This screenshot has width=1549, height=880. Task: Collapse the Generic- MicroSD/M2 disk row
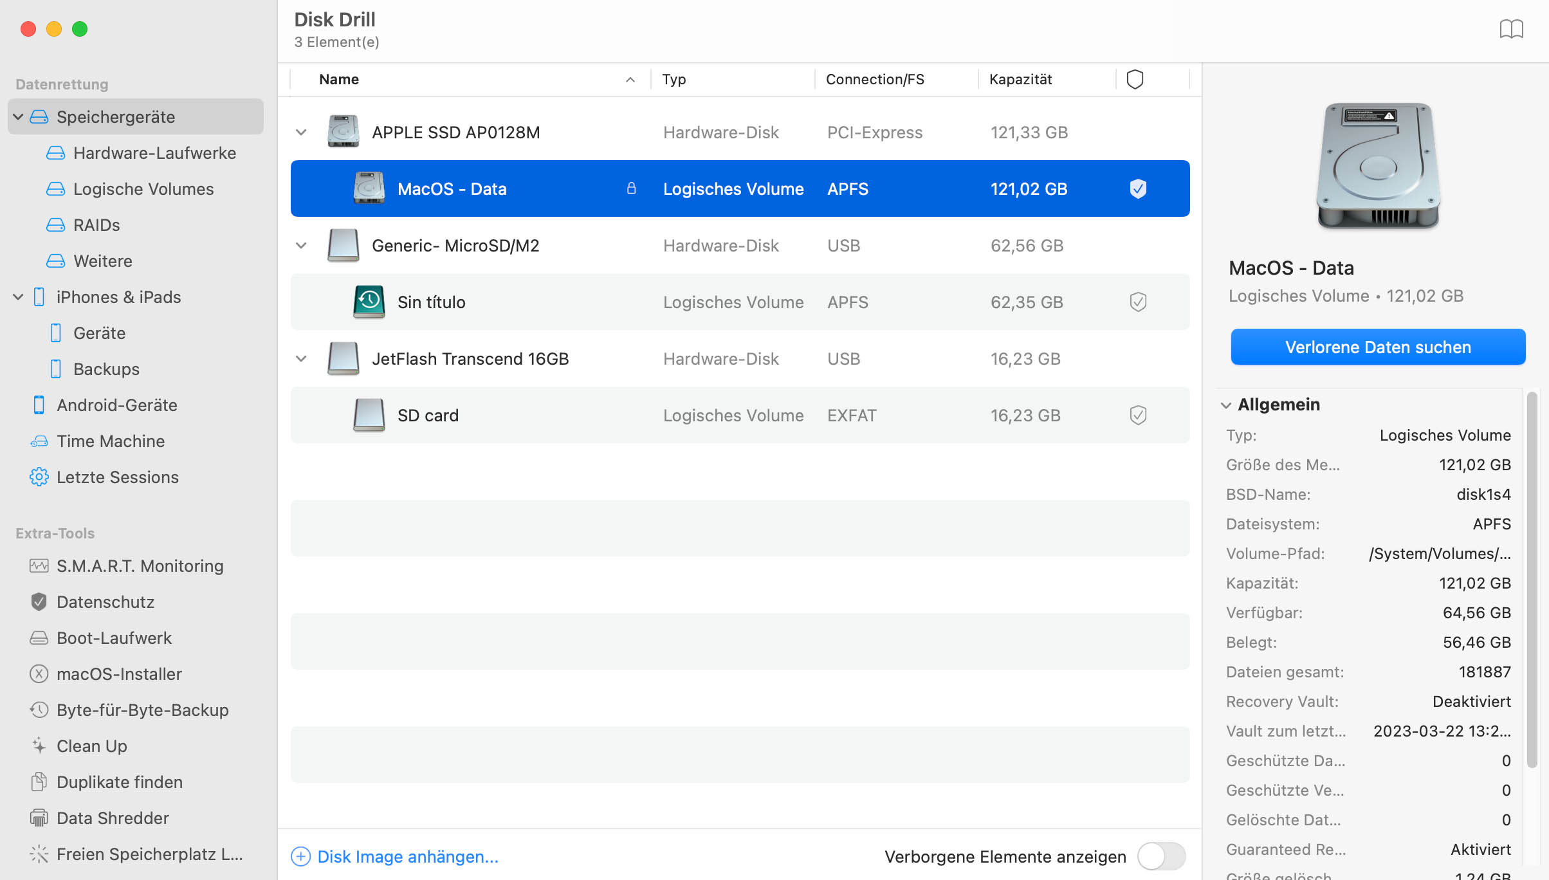tap(301, 246)
